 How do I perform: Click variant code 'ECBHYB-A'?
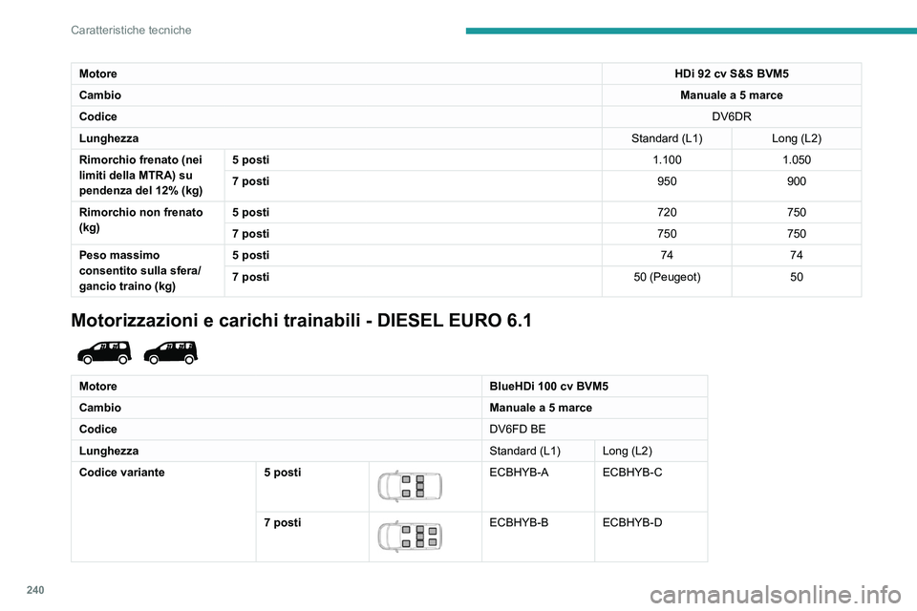pyautogui.click(x=519, y=473)
